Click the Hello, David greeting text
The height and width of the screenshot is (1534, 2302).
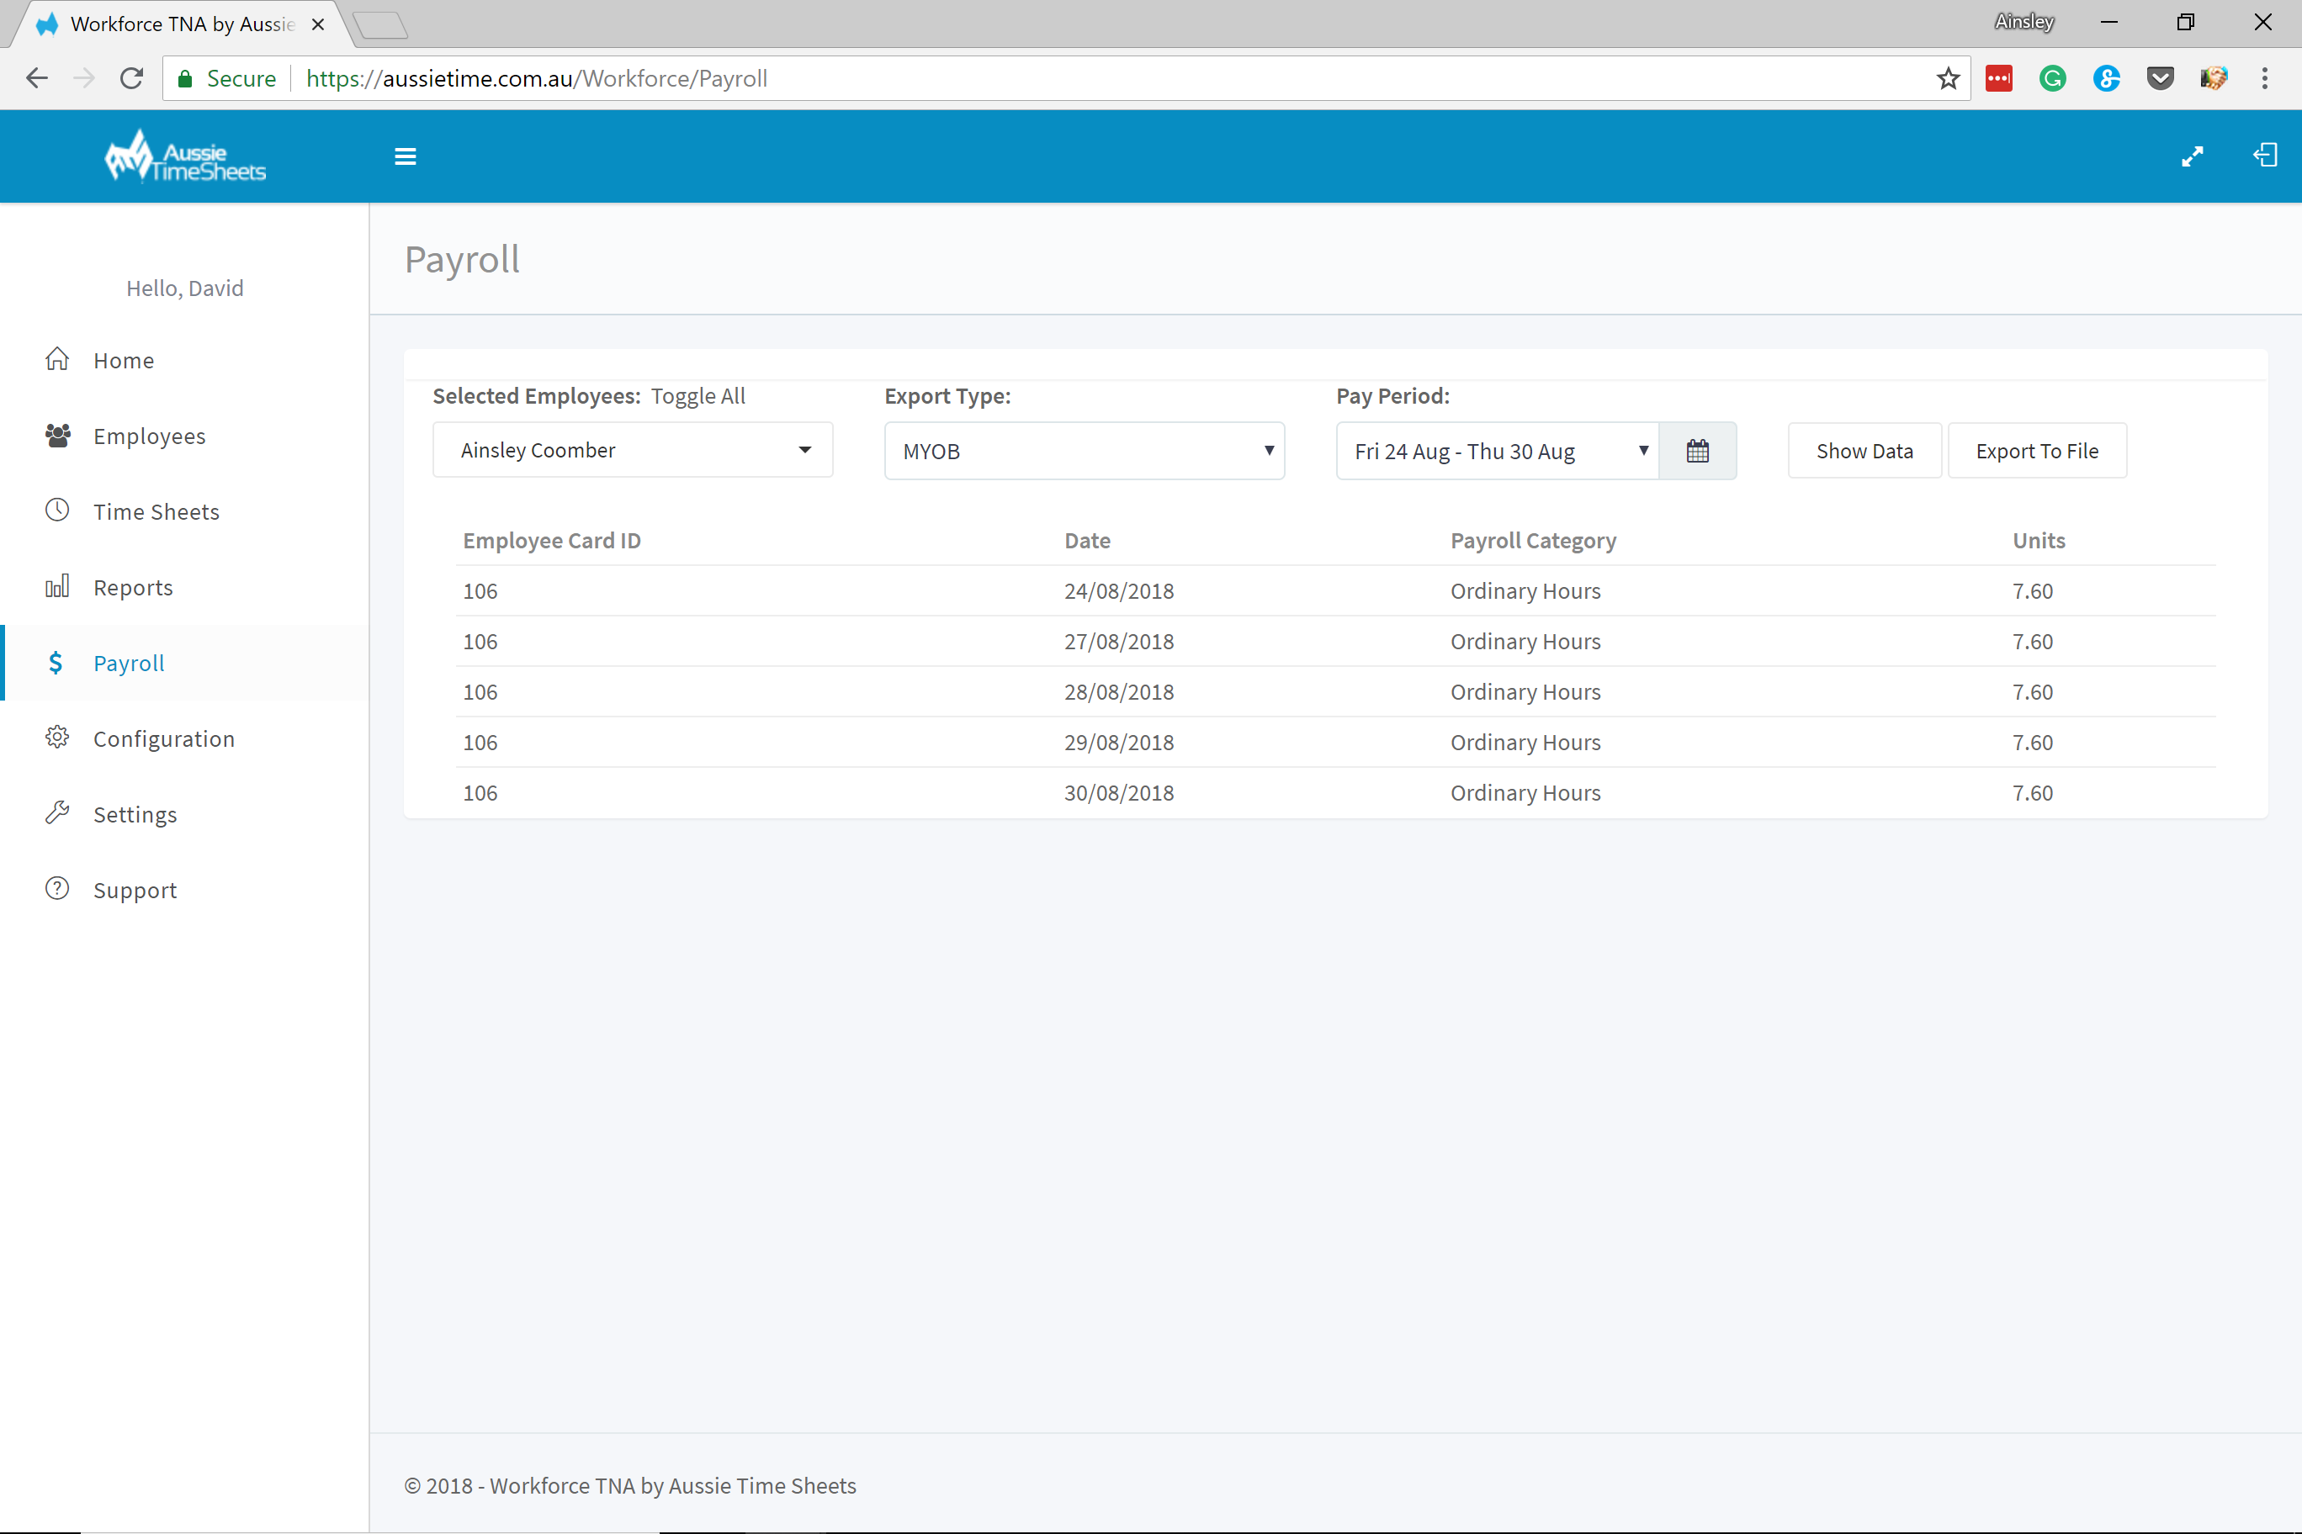[x=185, y=288]
